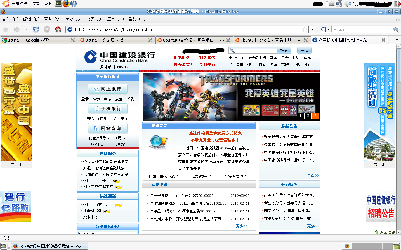Open the 书签(B) menu
This screenshot has width=401, height=250.
94,19
